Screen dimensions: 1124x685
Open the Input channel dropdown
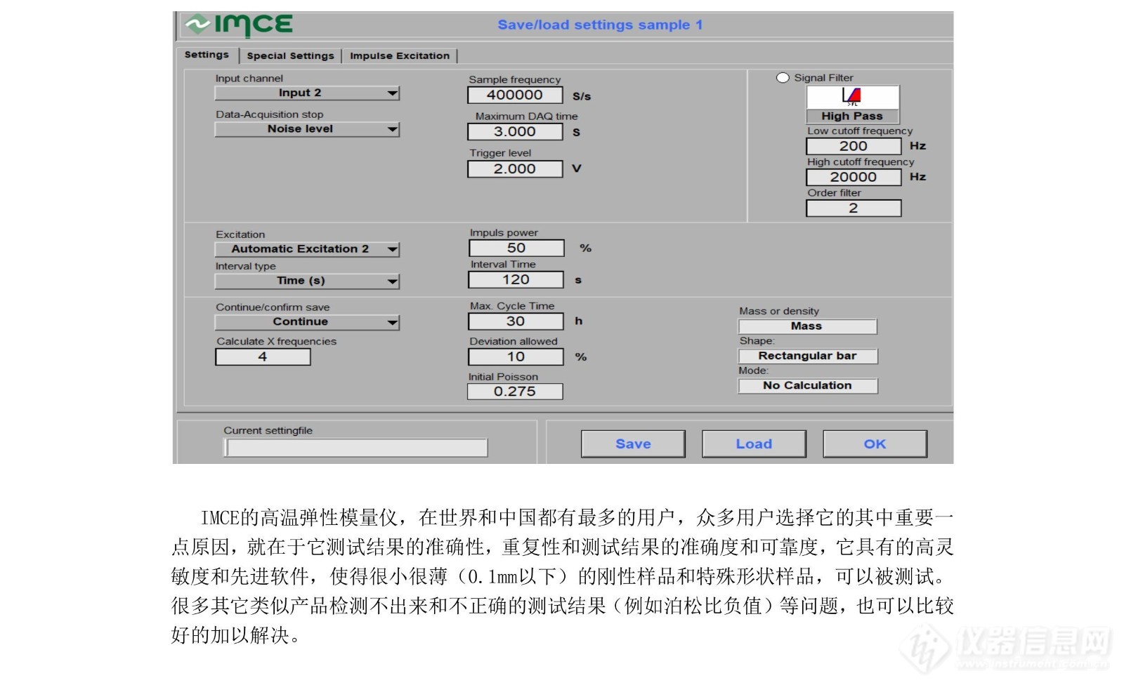tap(307, 93)
